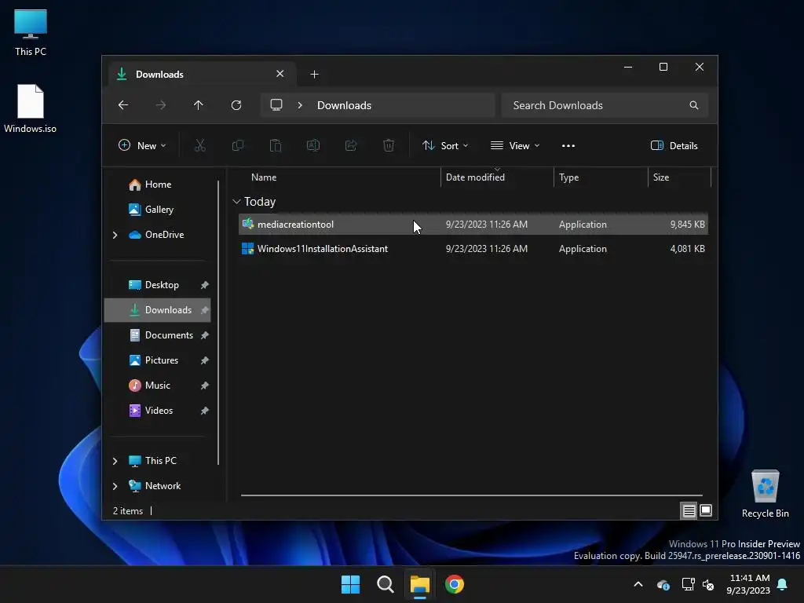Open Desktop quick access folder
This screenshot has height=603, width=804.
[154, 285]
